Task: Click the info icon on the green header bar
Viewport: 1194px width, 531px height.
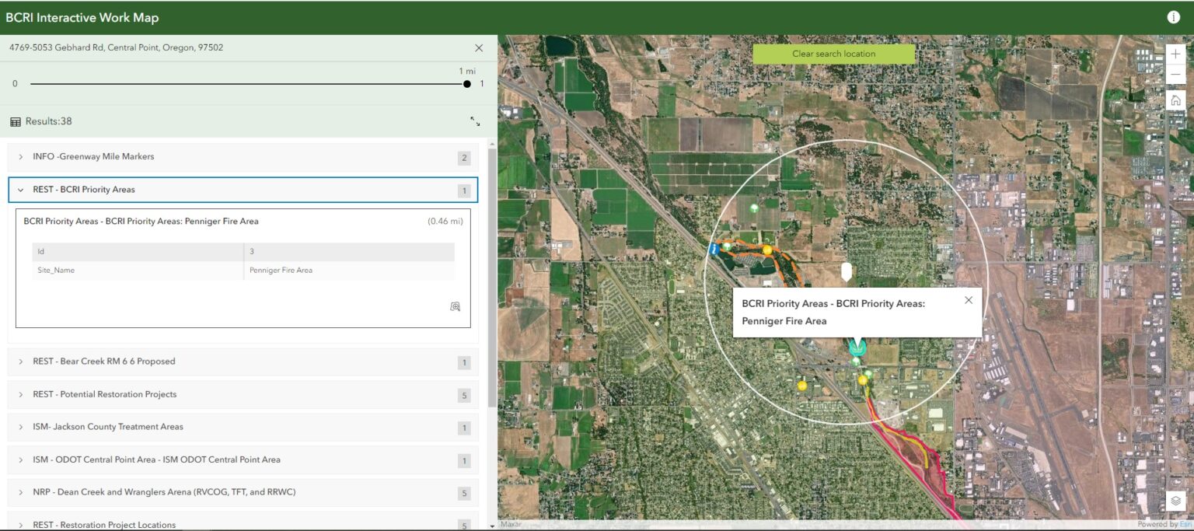Action: (1173, 16)
